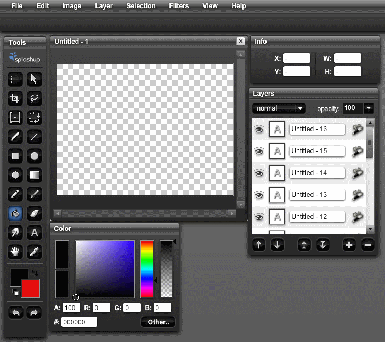This screenshot has width=385, height=342.
Task: Click the Undo arrow button
Action: click(x=16, y=313)
